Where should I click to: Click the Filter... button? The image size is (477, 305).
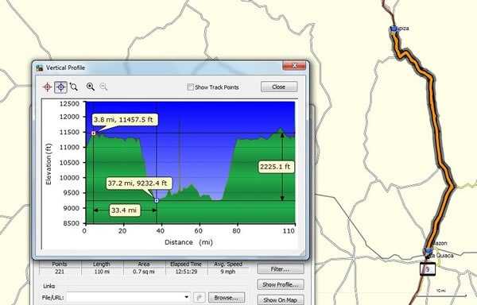pyautogui.click(x=281, y=269)
